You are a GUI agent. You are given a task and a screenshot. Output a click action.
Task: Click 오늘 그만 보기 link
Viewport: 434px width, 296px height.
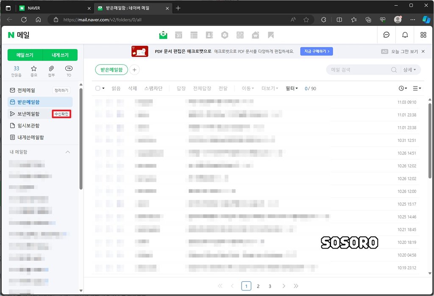tap(404, 52)
